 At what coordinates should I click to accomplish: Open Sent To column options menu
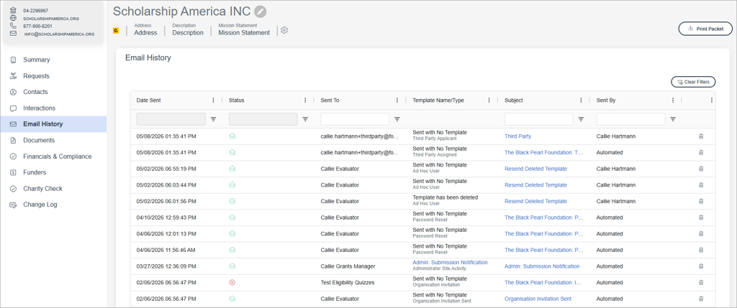(397, 101)
